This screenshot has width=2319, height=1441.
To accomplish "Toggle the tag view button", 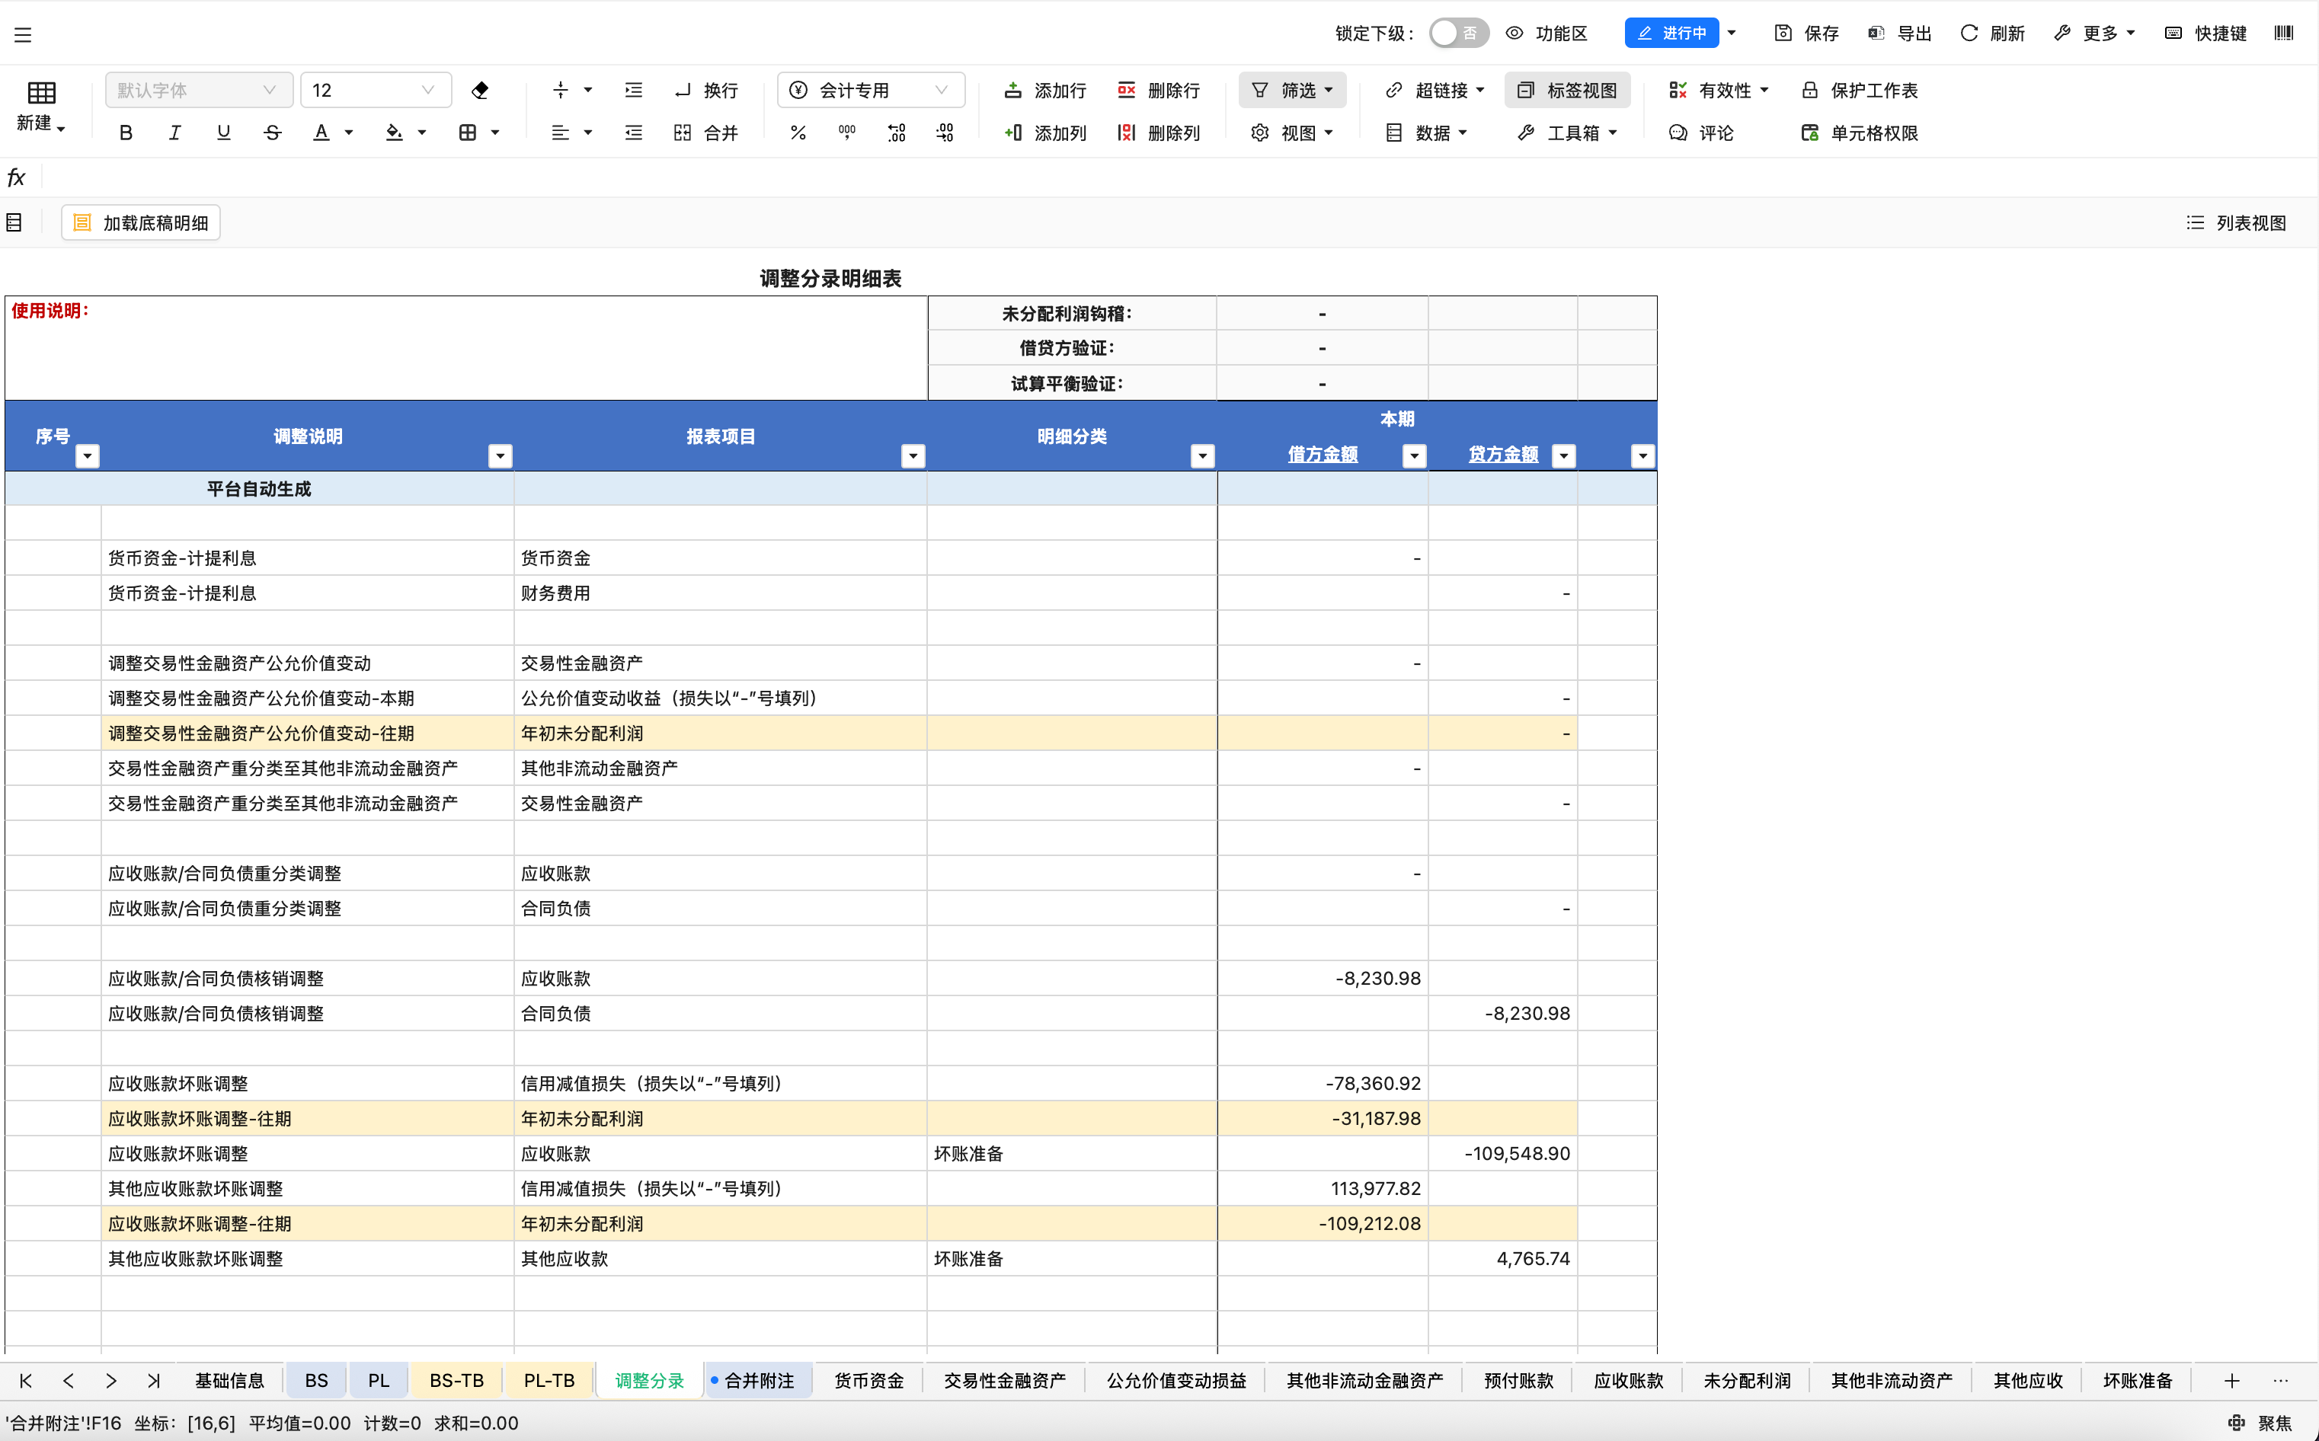I will pos(1568,91).
